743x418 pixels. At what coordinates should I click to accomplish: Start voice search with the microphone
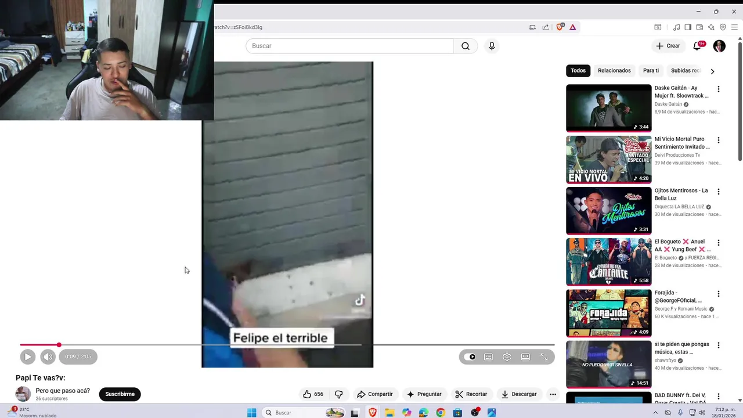492,46
